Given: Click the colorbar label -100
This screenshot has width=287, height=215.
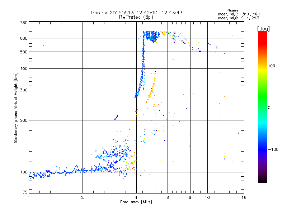Looking at the screenshot, I should 273,149.
